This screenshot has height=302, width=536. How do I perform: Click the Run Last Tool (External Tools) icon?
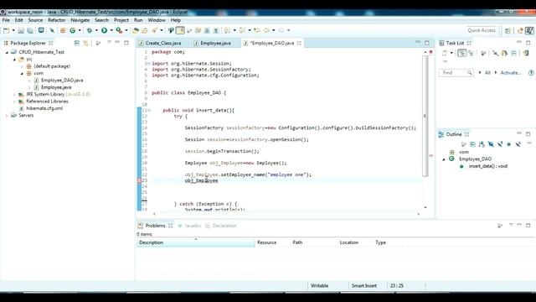pos(119,30)
